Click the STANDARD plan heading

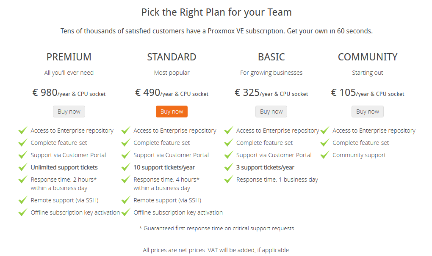172,57
